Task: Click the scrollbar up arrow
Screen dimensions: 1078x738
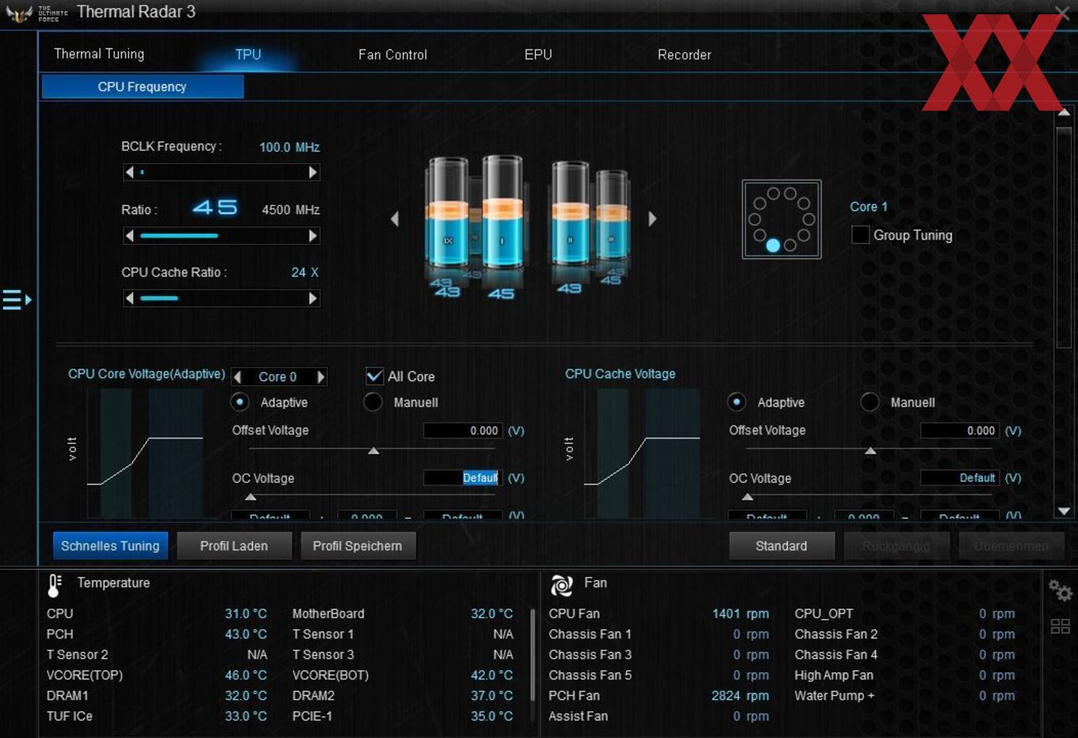Action: pyautogui.click(x=1065, y=113)
